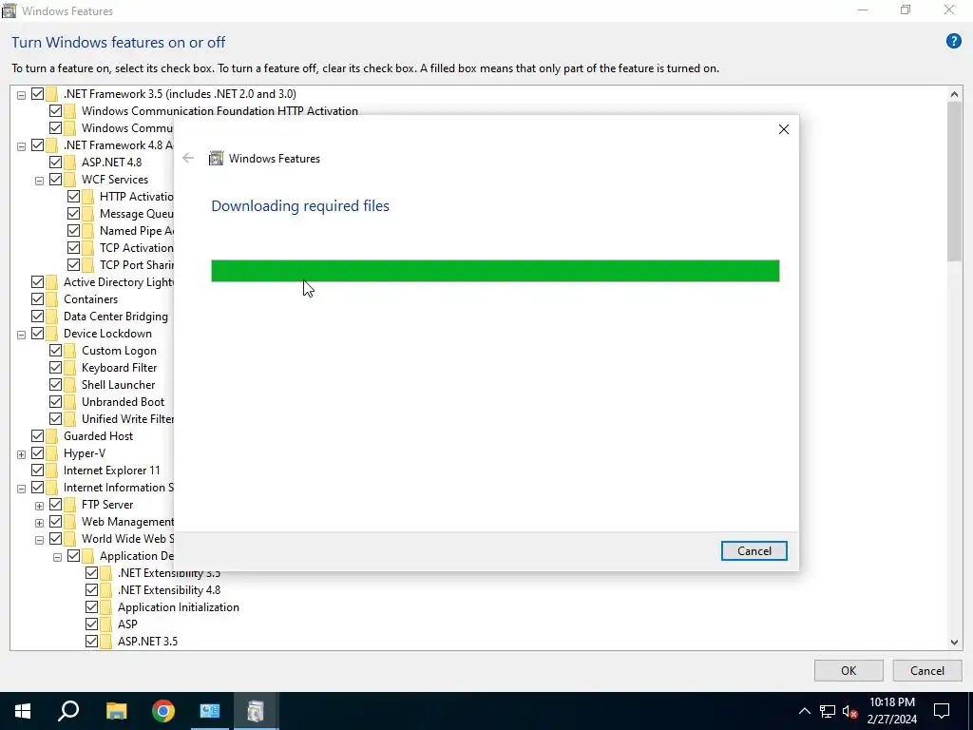
Task: Select Windows Communication Foundation HTTP Activation row
Action: pyautogui.click(x=219, y=110)
